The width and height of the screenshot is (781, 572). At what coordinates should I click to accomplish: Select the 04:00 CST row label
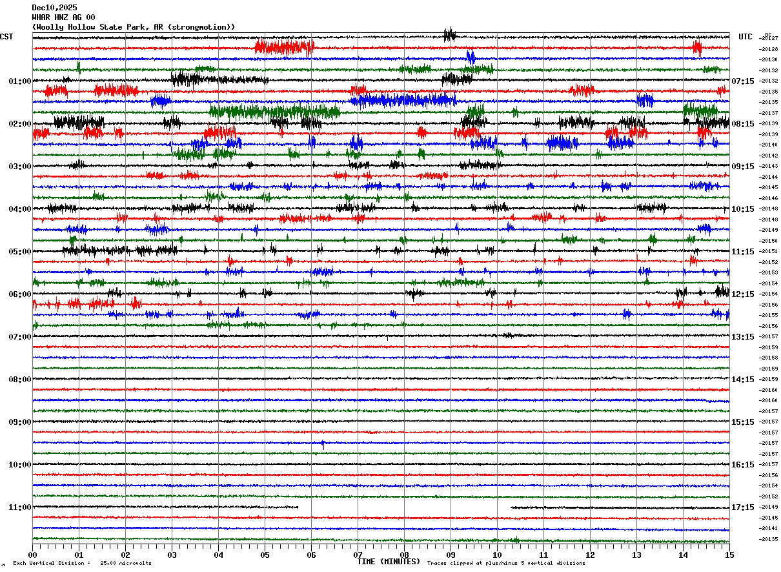[x=20, y=209]
